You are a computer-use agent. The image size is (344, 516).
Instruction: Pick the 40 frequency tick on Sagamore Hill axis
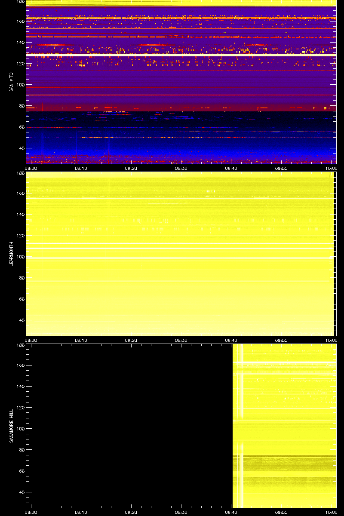pos(21,492)
